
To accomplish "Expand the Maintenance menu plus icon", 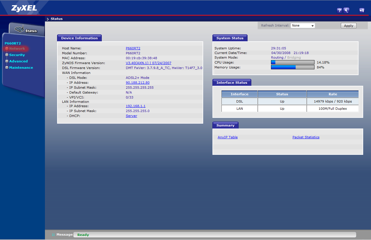I will click(7, 68).
